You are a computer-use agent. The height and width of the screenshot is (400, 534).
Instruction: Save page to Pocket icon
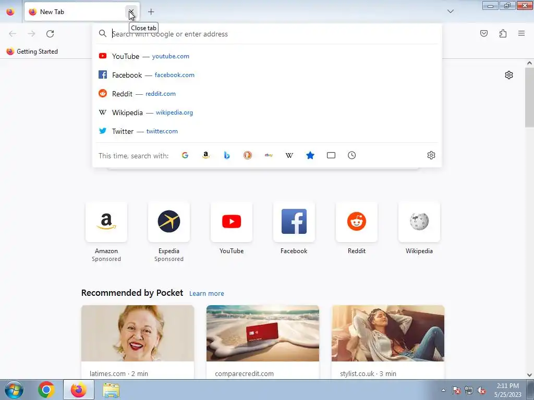pyautogui.click(x=483, y=33)
